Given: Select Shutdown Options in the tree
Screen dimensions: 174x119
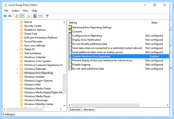Looking at the screenshot, I should coord(35,30).
